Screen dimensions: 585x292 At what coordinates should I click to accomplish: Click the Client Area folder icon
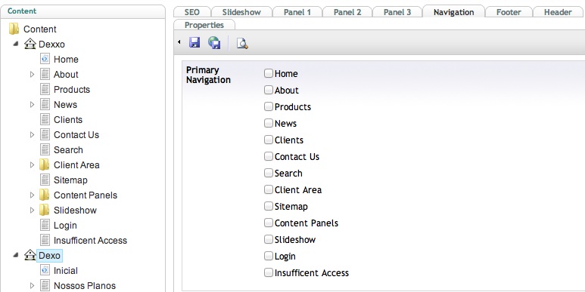[45, 164]
